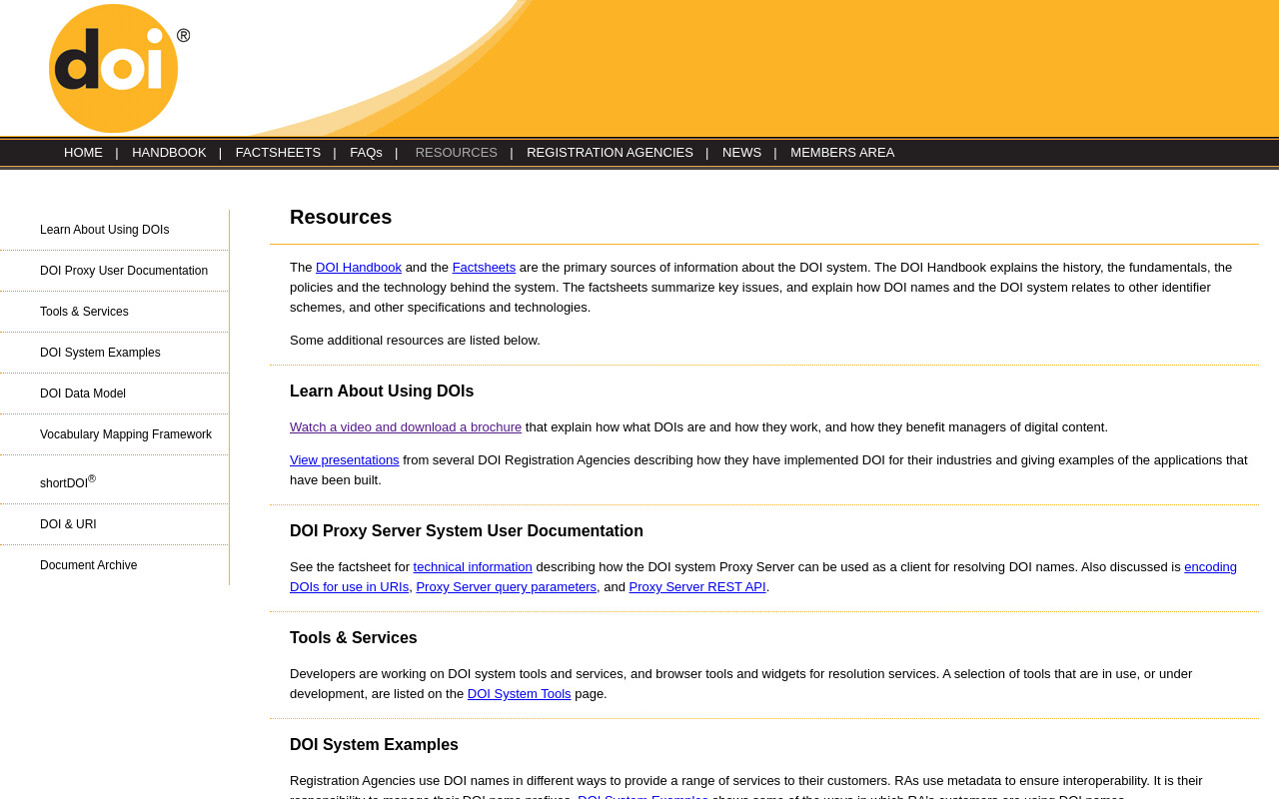Screen dimensions: 1279x799
Task: Follow the DOI System Tools link
Action: click(520, 694)
